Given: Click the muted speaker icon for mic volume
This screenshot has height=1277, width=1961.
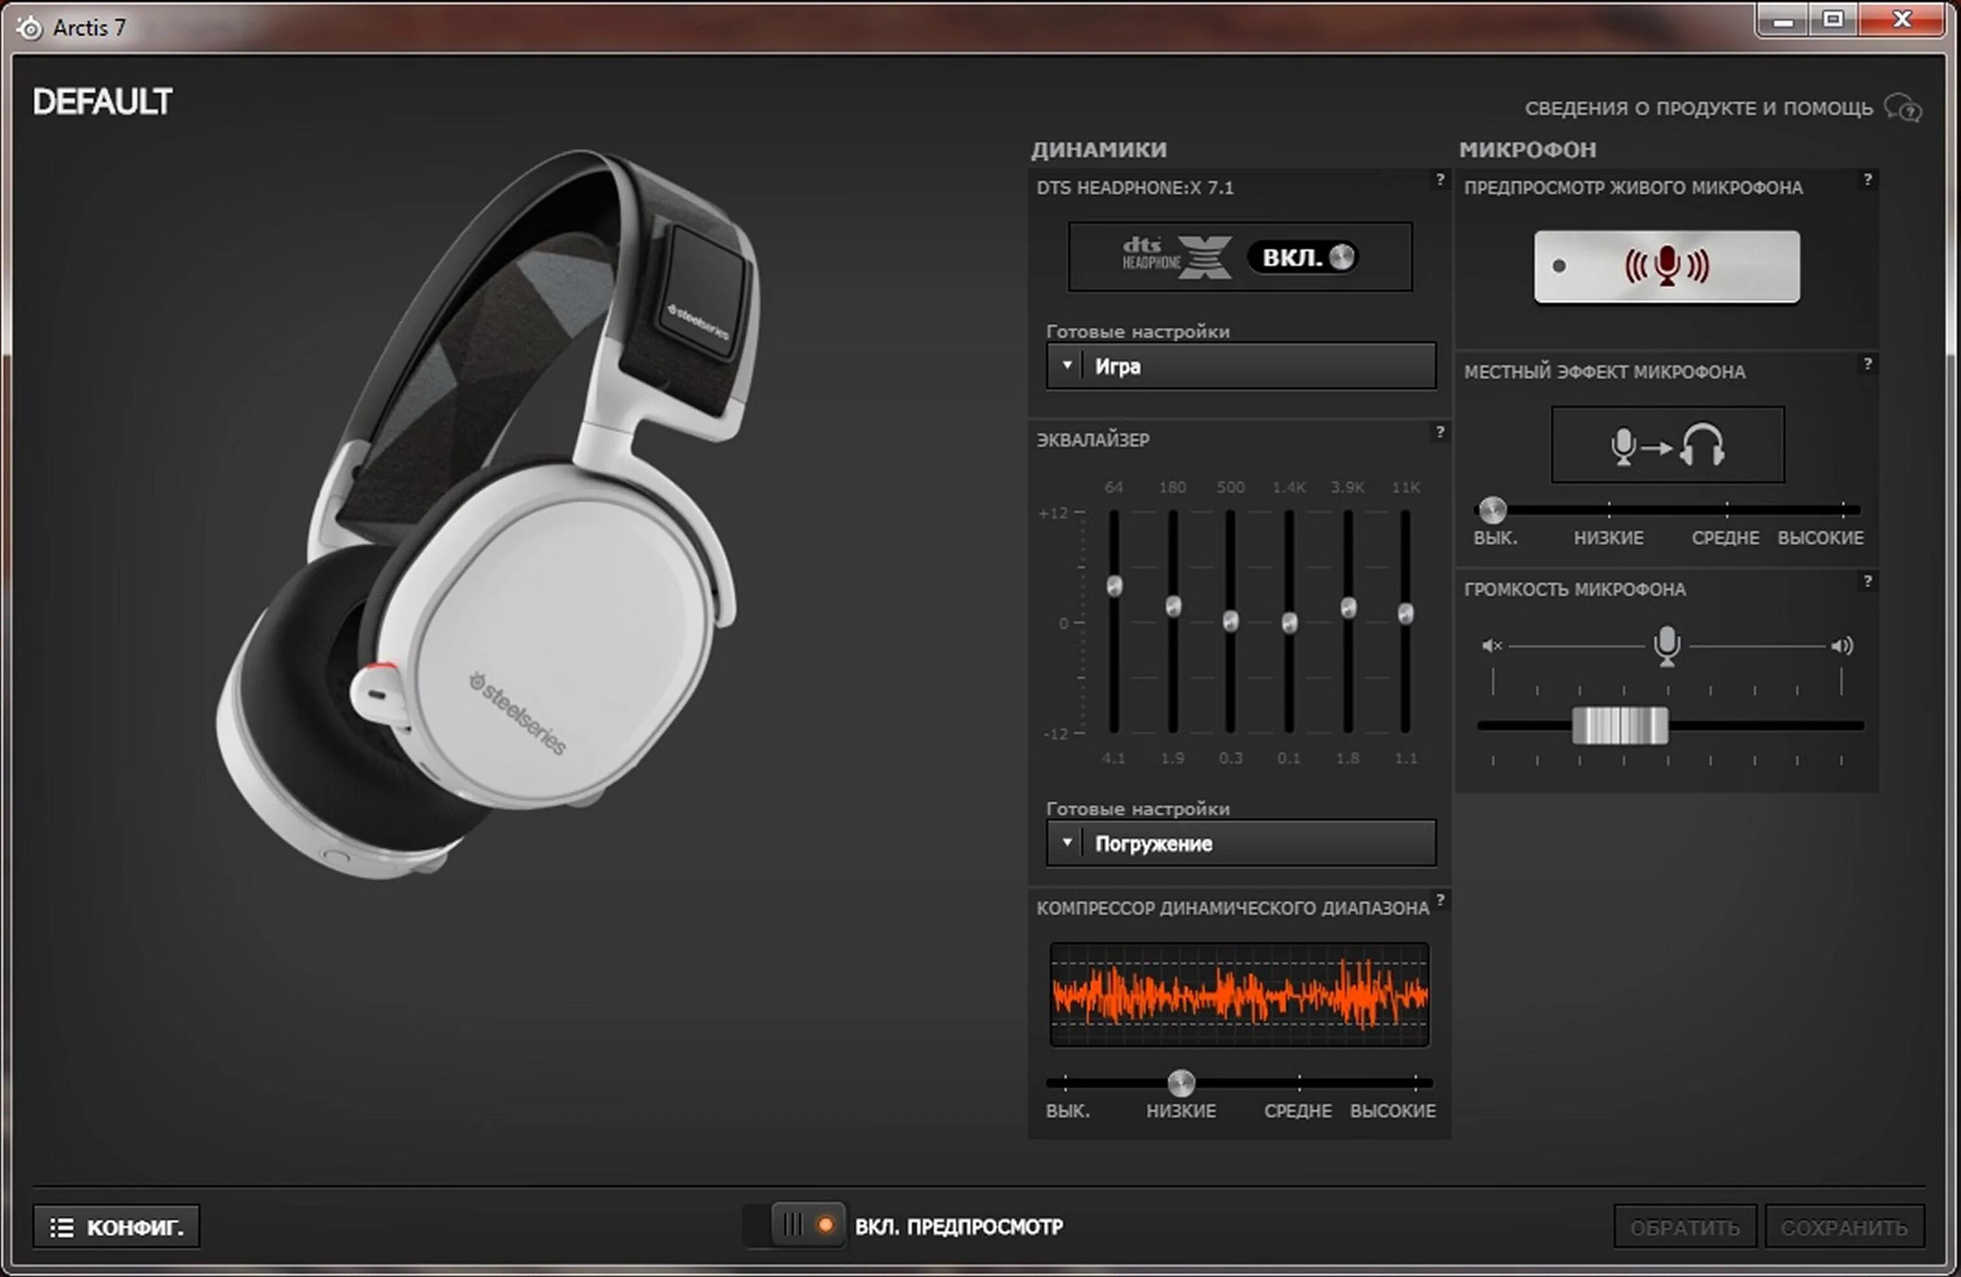Looking at the screenshot, I should point(1492,645).
